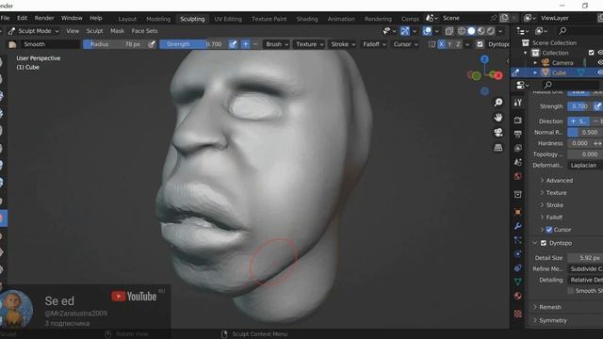Toggle X axis symmetry
603x339 pixels.
[441, 44]
